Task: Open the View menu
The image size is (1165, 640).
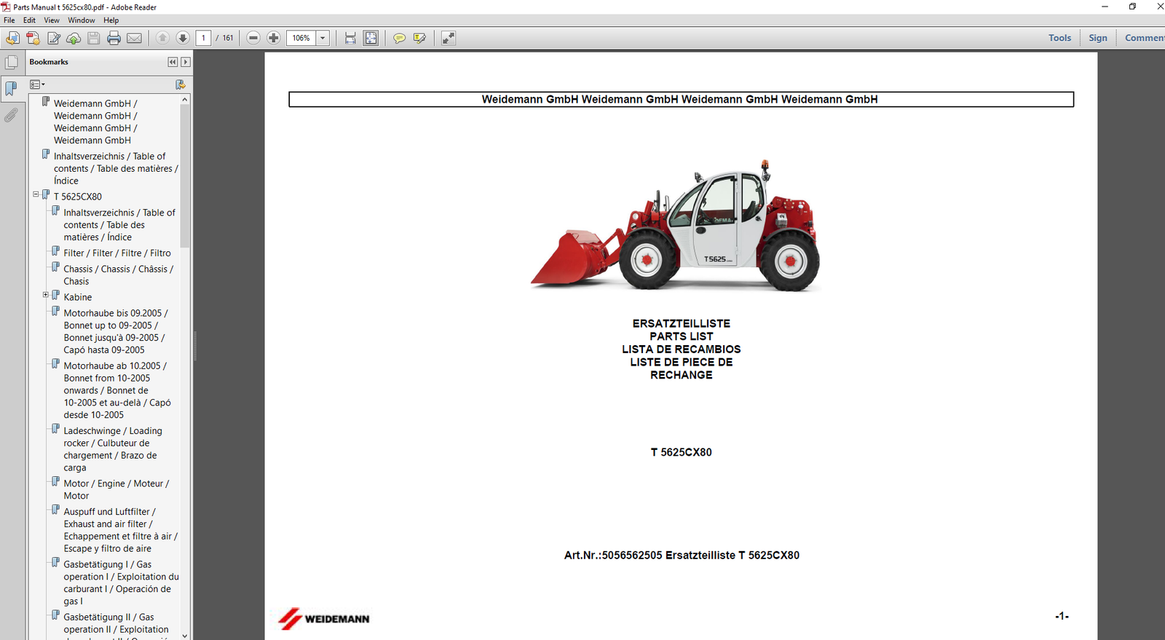Action: click(x=52, y=20)
